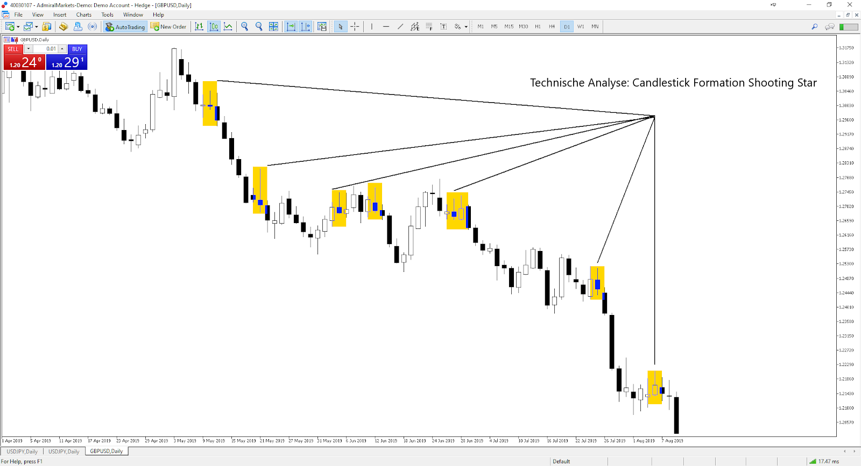Image resolution: width=861 pixels, height=466 pixels.
Task: Open indicators and templates icon
Action: pyautogui.click(x=322, y=26)
